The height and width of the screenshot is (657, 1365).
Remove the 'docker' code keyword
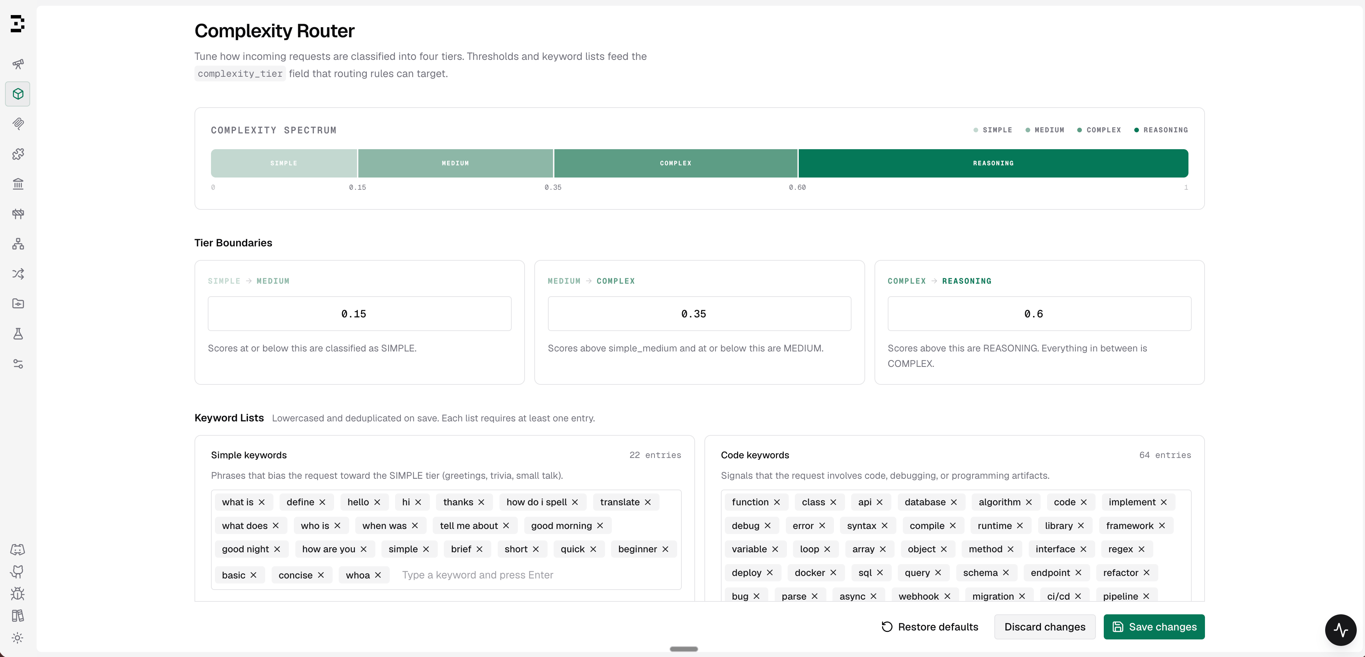(833, 573)
